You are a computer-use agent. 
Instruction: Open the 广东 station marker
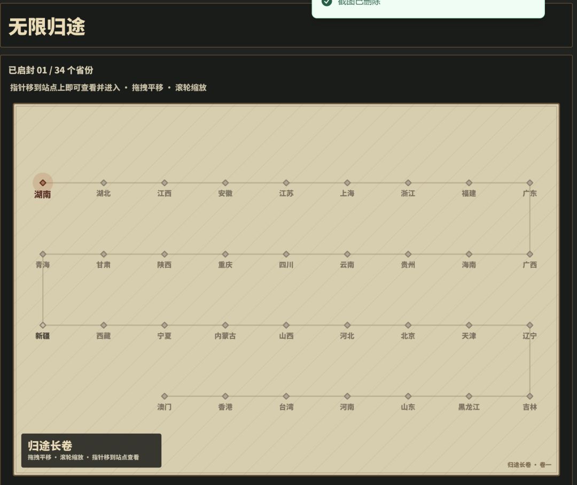[x=530, y=183]
